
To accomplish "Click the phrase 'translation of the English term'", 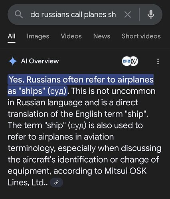I will [65, 114].
